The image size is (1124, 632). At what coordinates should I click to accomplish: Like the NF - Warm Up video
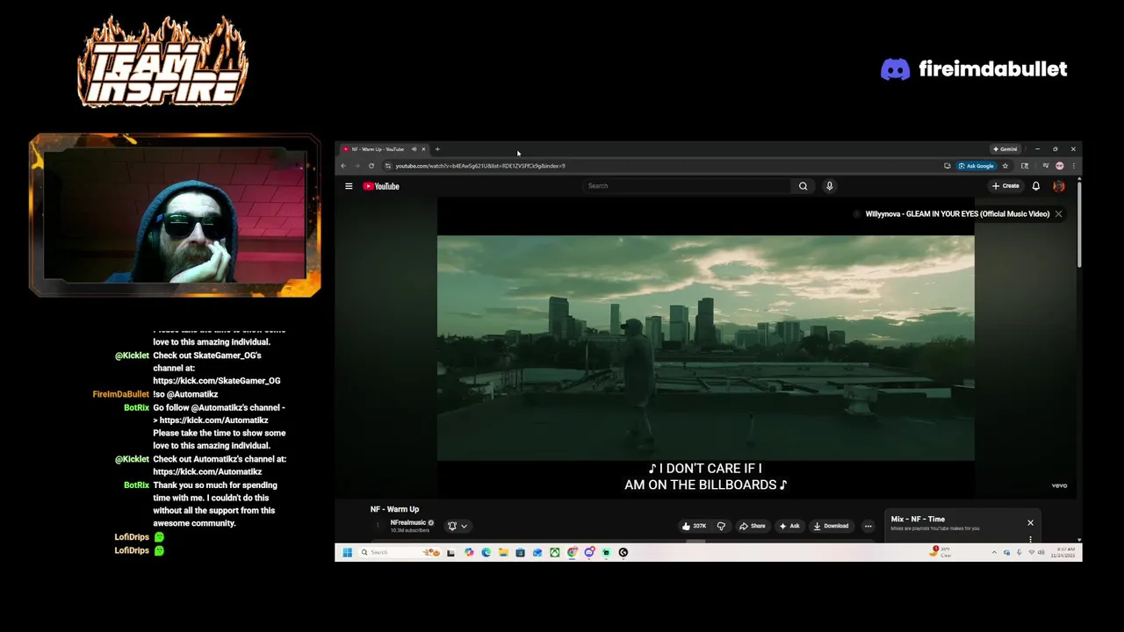point(694,526)
